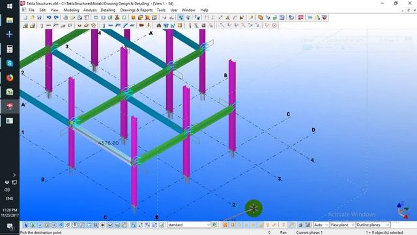Expand the Windows taskbar chevron arrow
Viewport: 417px width, 235px height.
coord(14,175)
